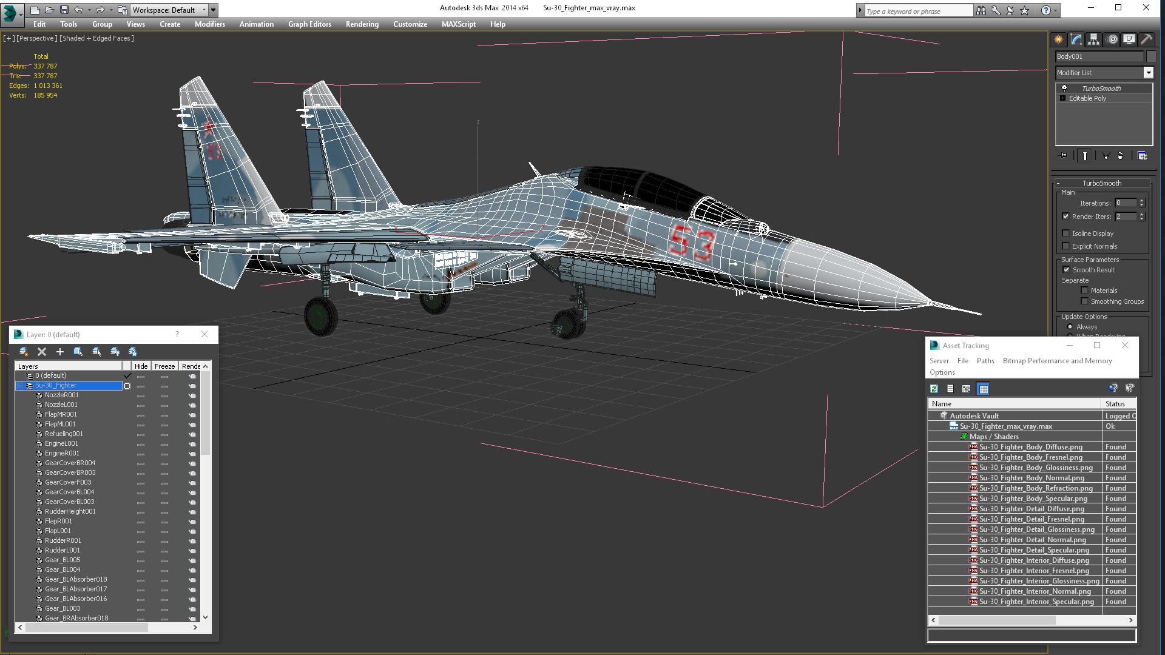Click Refresh icon in Asset Tracking
This screenshot has height=655, width=1165.
tap(934, 389)
